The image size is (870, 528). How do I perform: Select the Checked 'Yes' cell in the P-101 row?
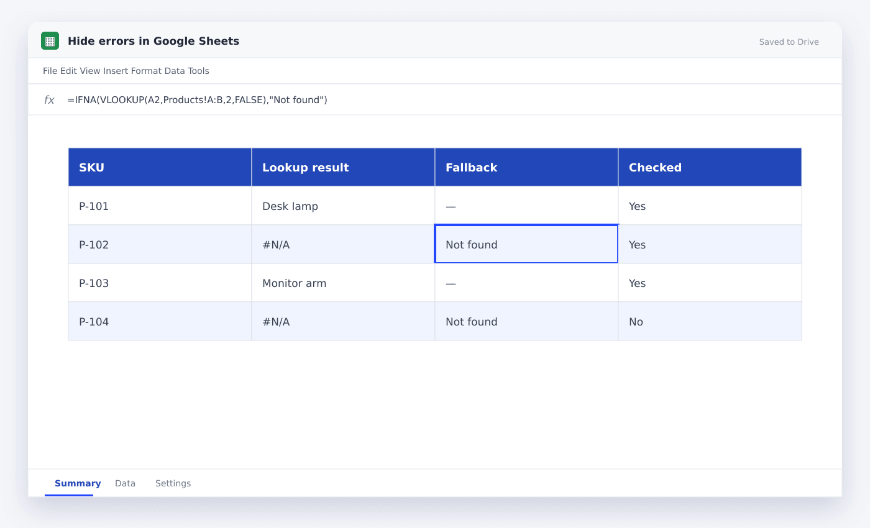coord(710,206)
